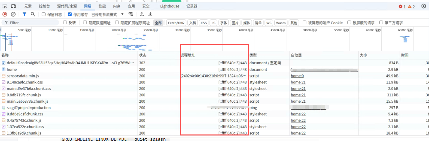Screen dimensions: 429x141
Task: Show the red error count badge
Action: click(x=402, y=6)
